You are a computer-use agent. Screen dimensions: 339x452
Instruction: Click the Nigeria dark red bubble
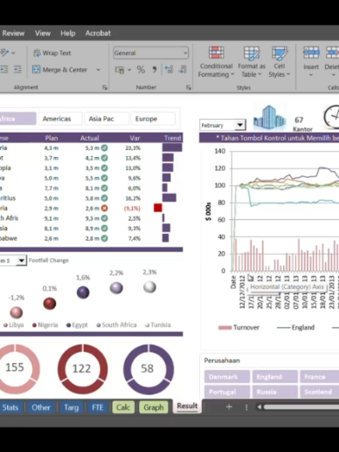(x=50, y=304)
